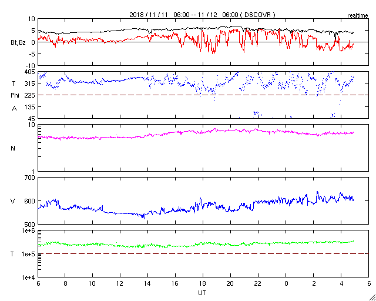Image resolution: width=376 pixels, height=301 pixels.
Task: Click the "-10" tick on the Bt,Bz axis
Action: coord(31,66)
